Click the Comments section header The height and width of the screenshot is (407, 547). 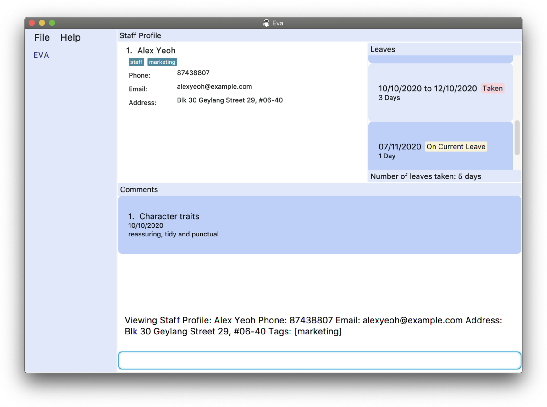[319, 189]
